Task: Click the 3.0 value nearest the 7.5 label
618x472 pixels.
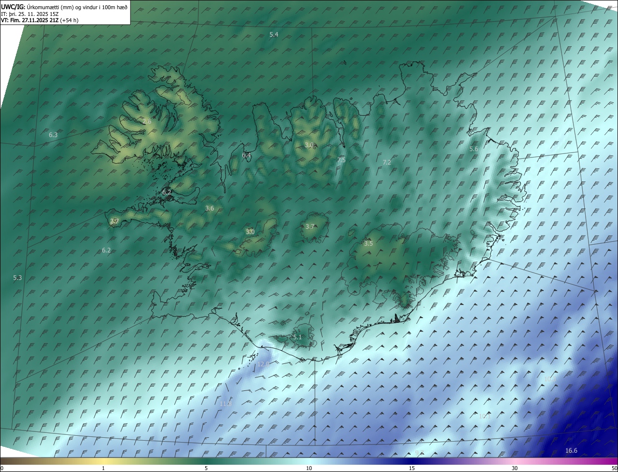Action: (309, 145)
